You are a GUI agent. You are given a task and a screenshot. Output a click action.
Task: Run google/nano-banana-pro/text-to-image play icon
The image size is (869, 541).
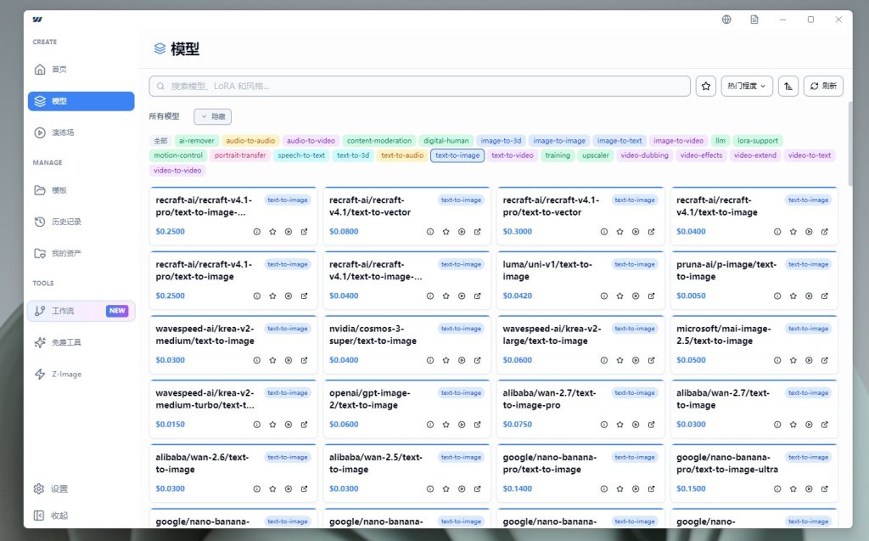click(635, 489)
